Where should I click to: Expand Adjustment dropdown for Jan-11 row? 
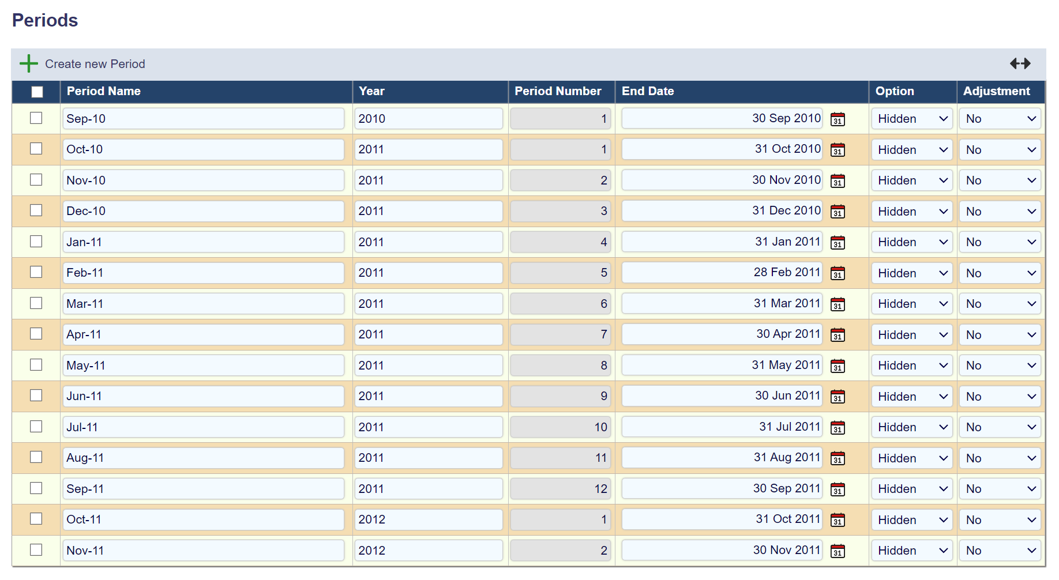pyautogui.click(x=1000, y=242)
